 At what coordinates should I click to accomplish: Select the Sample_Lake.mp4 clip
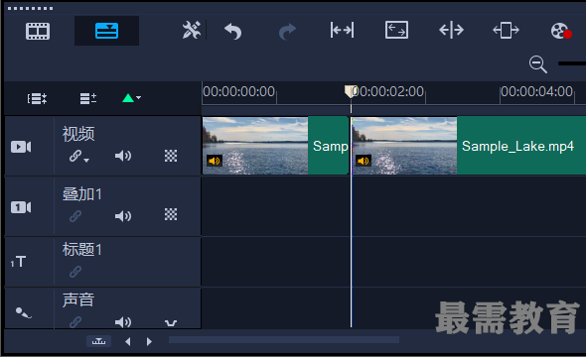(x=469, y=146)
